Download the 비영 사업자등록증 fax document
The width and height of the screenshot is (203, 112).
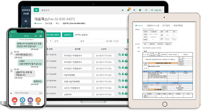tap(123, 80)
